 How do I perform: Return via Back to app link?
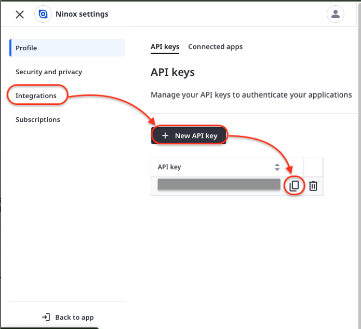pos(68,317)
